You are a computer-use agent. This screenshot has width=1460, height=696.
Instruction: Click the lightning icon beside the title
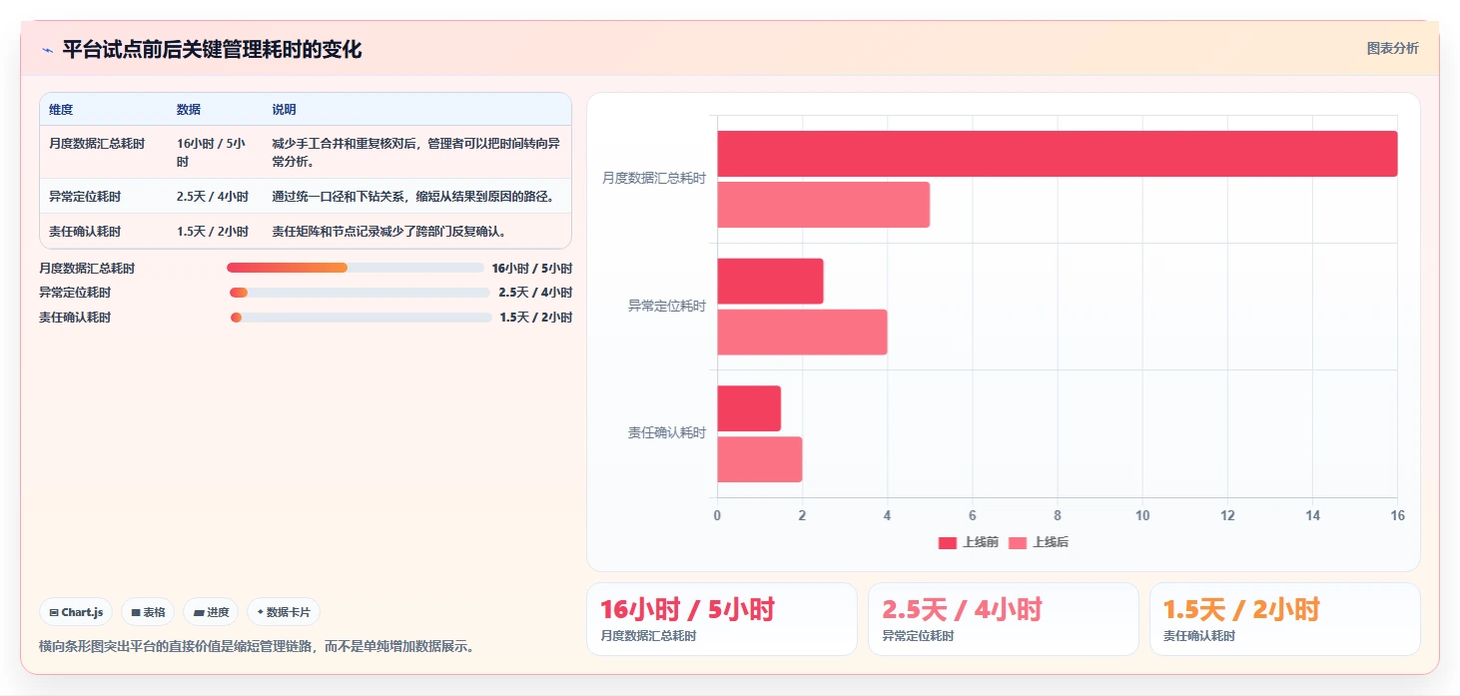point(47,50)
